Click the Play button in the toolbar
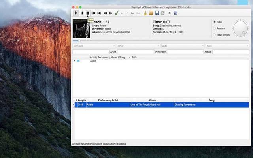Screen dimensions: 253x158 pos(76,13)
